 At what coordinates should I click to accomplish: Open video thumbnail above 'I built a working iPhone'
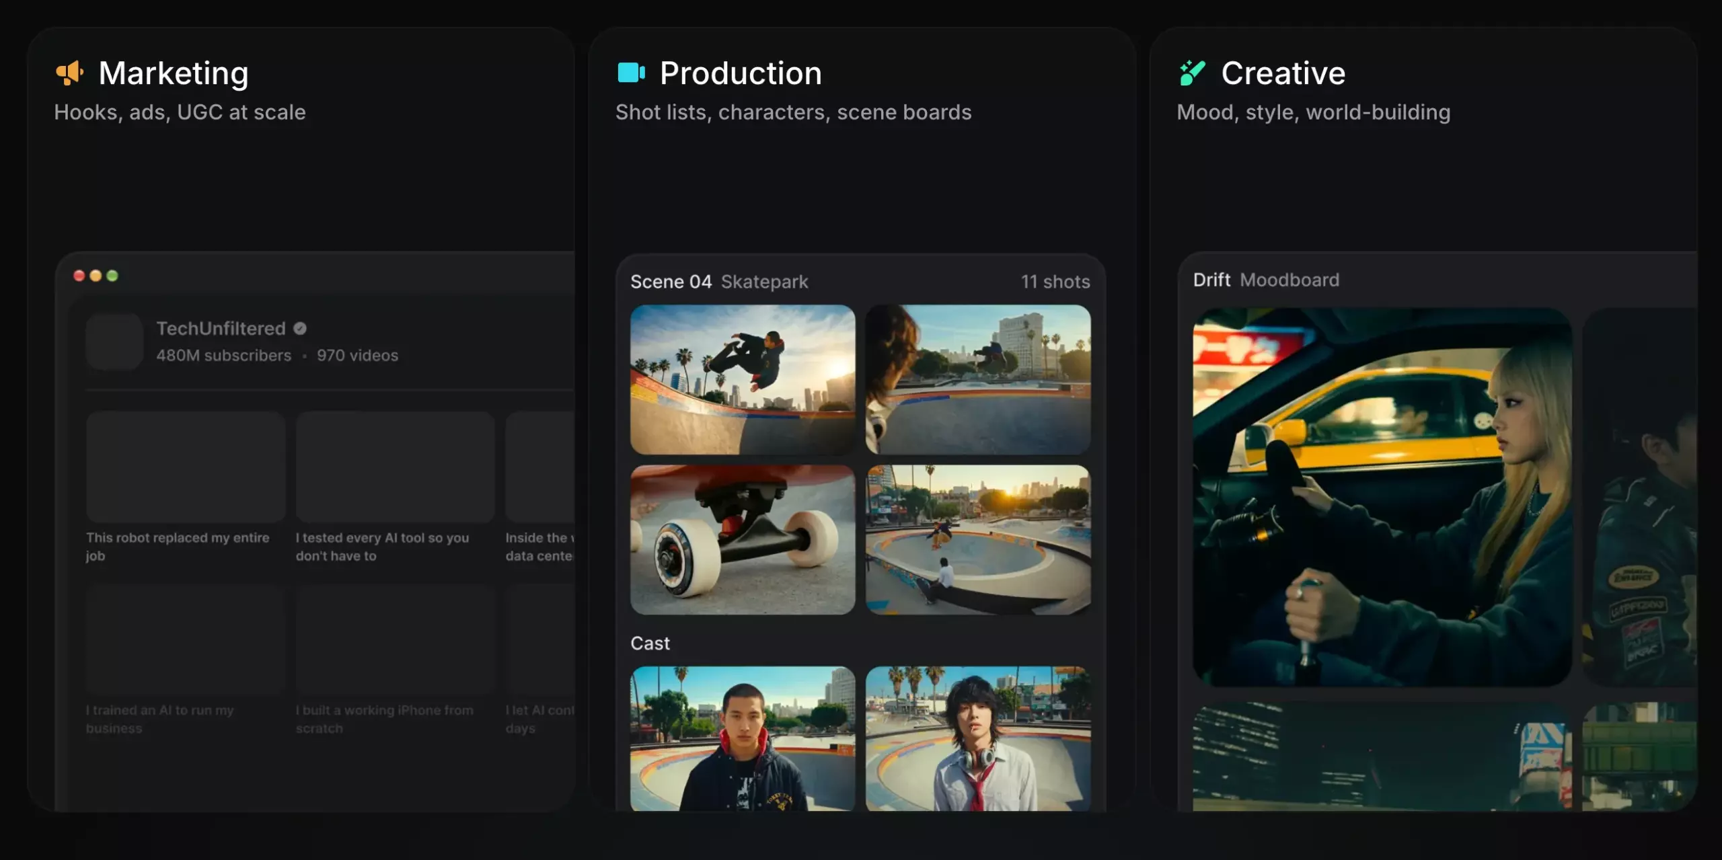click(396, 639)
